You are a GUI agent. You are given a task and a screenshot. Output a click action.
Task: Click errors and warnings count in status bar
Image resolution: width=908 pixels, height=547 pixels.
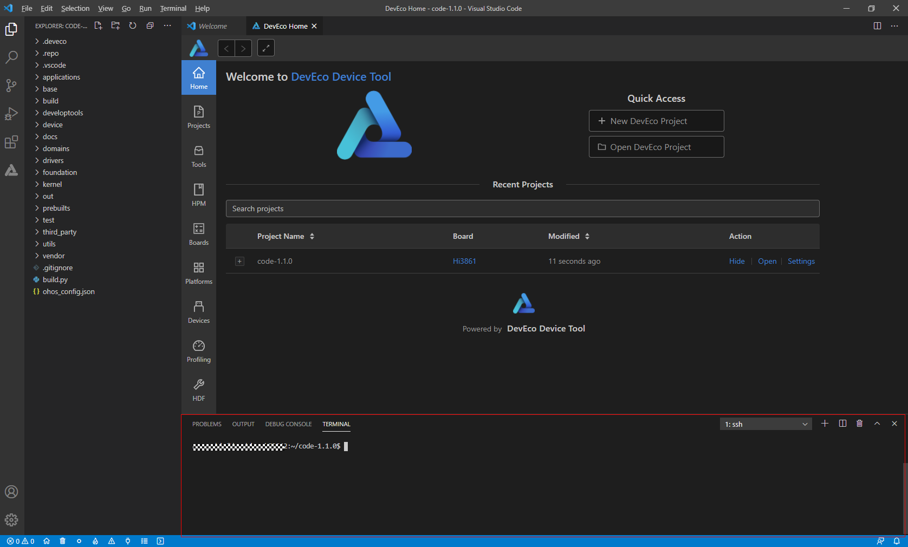click(21, 541)
